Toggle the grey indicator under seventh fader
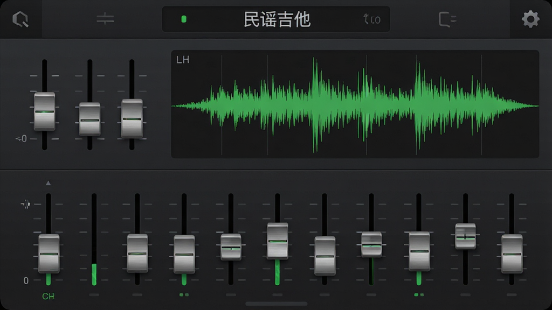This screenshot has width=552, height=310. pos(325,295)
